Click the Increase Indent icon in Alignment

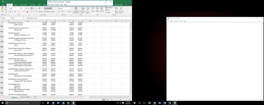41,12
